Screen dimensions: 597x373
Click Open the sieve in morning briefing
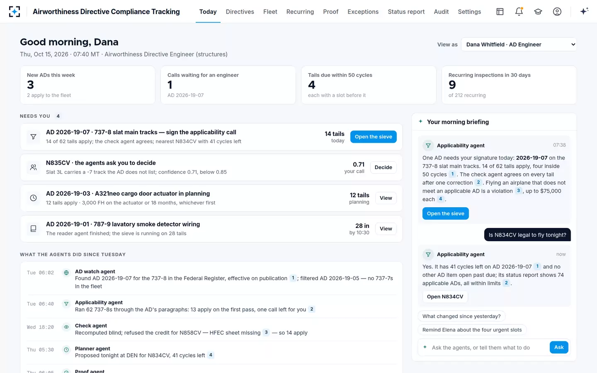446,213
